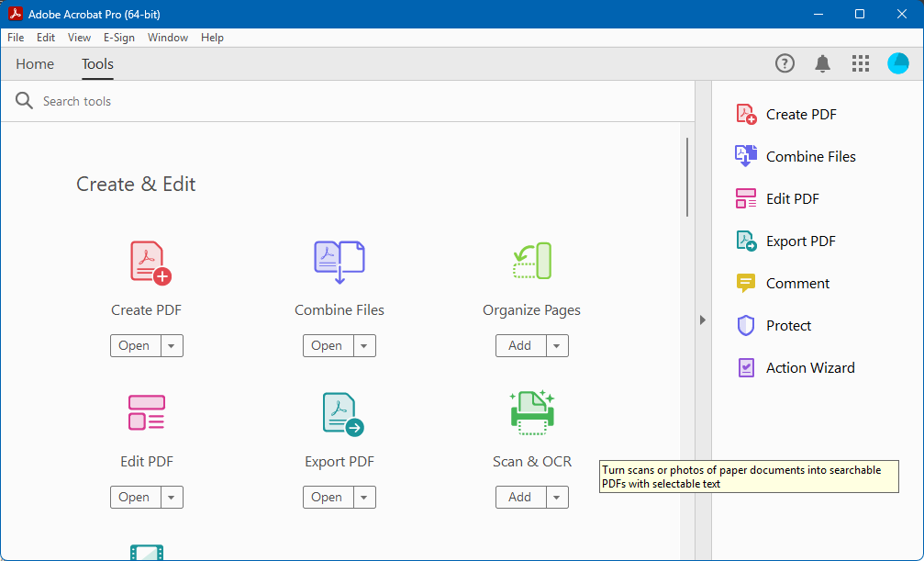
Task: Switch to the Home tab
Action: (x=34, y=64)
